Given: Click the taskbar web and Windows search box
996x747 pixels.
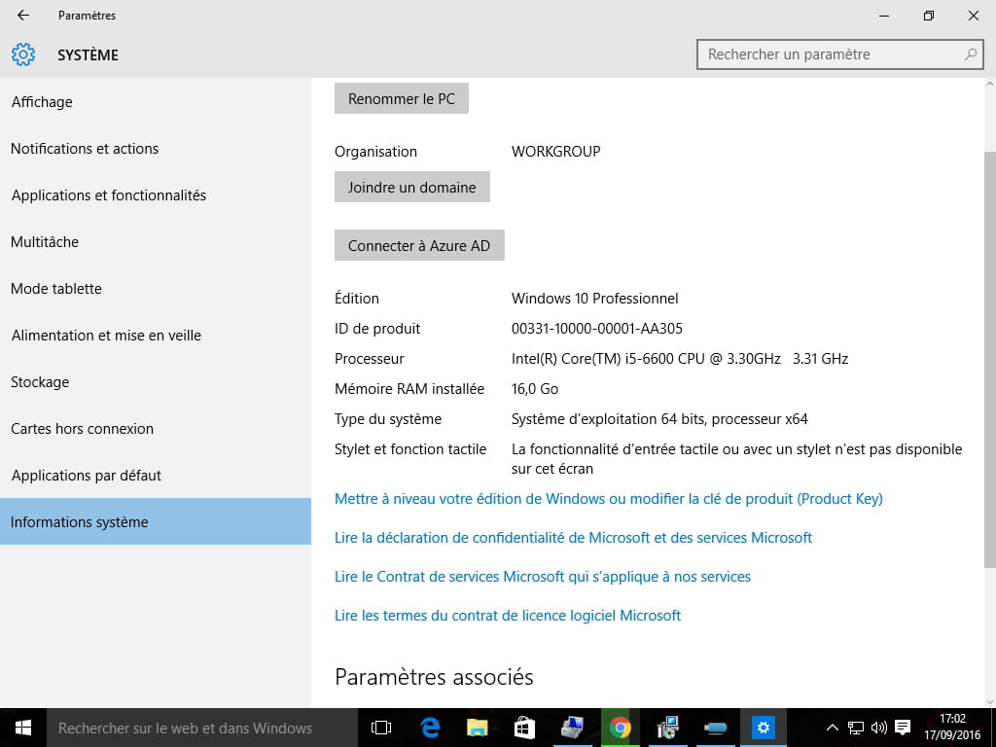Looking at the screenshot, I should point(202,728).
